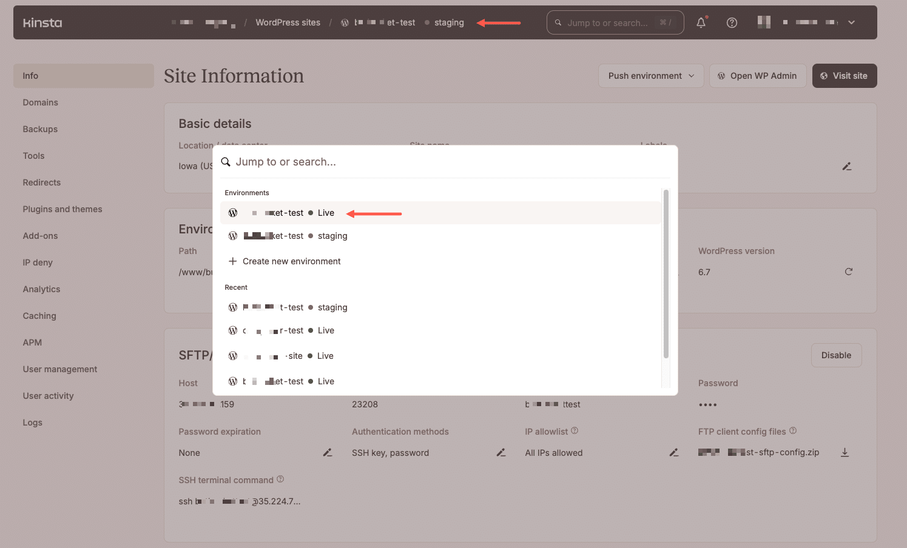Click the Kinsta logo

[x=42, y=23]
